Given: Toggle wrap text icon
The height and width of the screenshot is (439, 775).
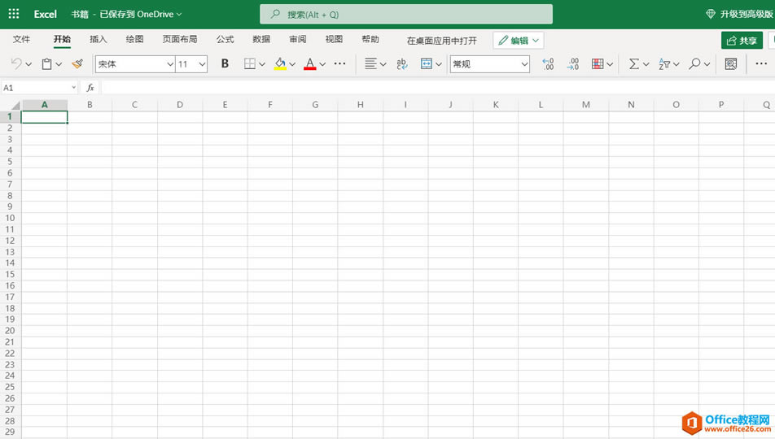Looking at the screenshot, I should pyautogui.click(x=402, y=63).
